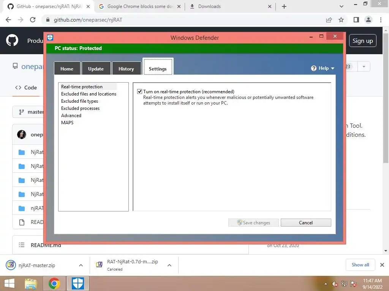This screenshot has height=291, width=389.
Task: Close the Downloads browser tab
Action: pos(270,6)
